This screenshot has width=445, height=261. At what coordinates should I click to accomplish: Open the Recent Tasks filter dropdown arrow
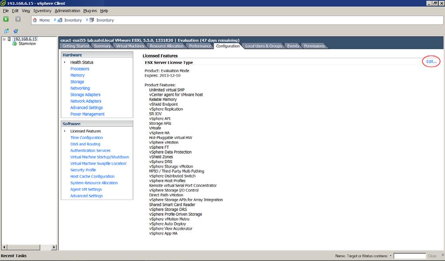[391, 256]
